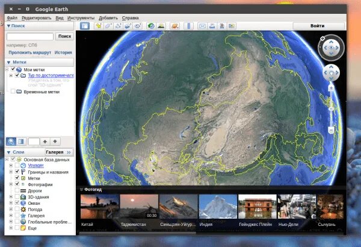Uncheck the Мои метки checkbox

[x=13, y=69]
